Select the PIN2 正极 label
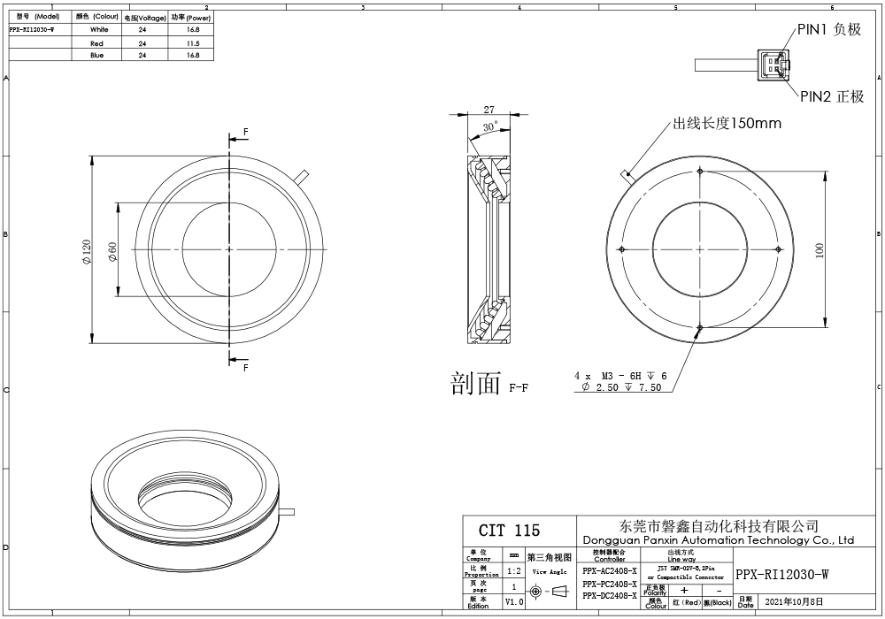885x619 pixels. click(831, 96)
